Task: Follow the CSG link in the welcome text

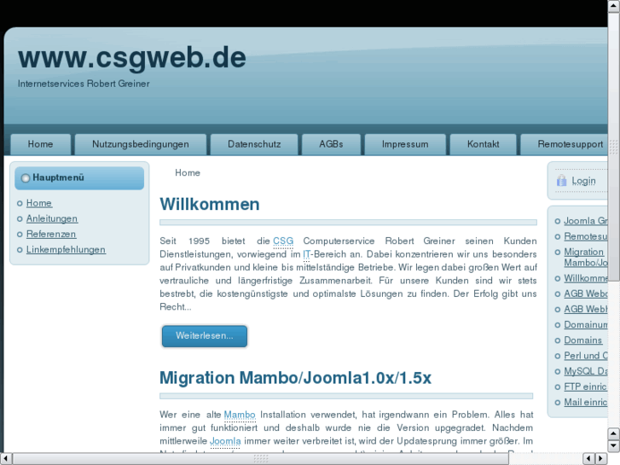Action: coord(283,241)
